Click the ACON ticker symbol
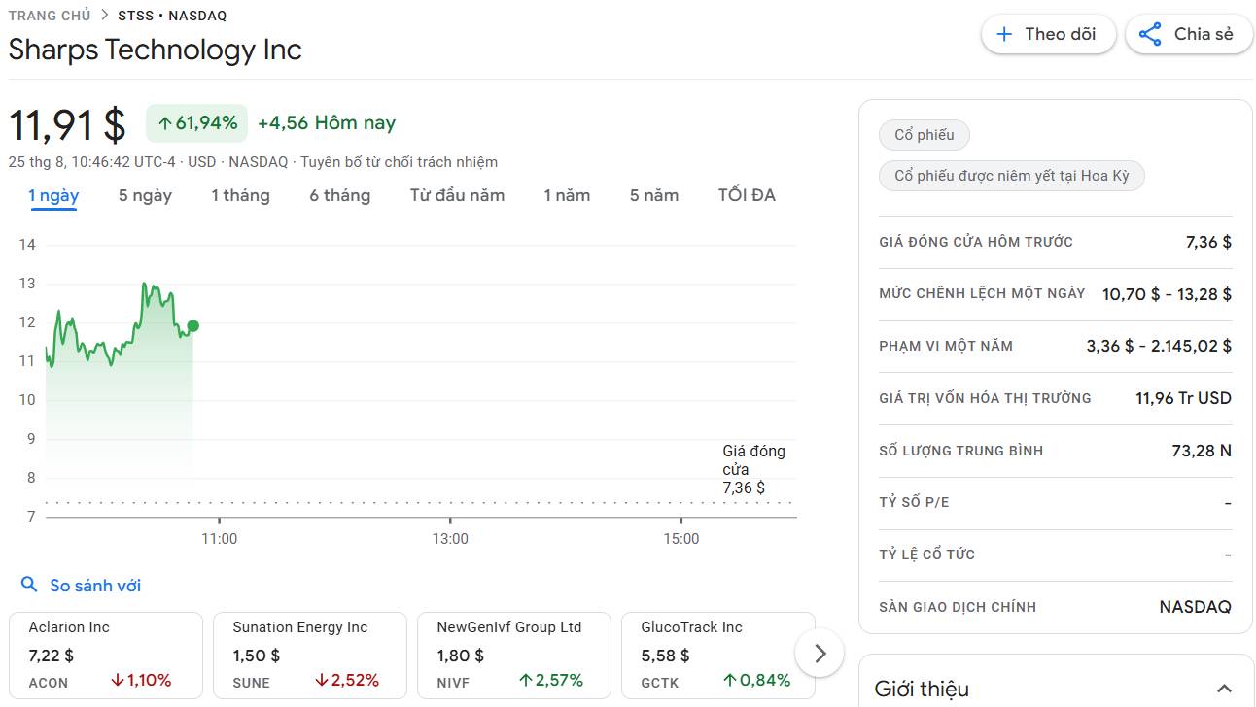Screen dimensions: 1256x707 49,683
